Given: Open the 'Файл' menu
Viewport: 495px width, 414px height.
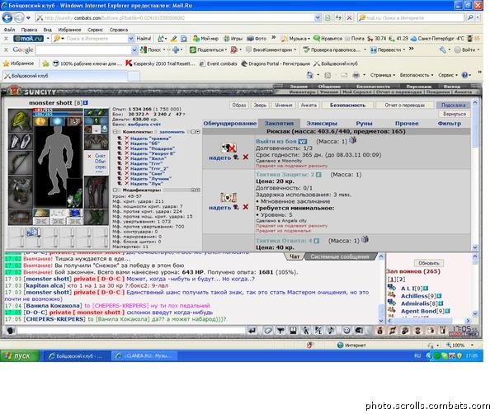Looking at the screenshot, I should (x=9, y=30).
